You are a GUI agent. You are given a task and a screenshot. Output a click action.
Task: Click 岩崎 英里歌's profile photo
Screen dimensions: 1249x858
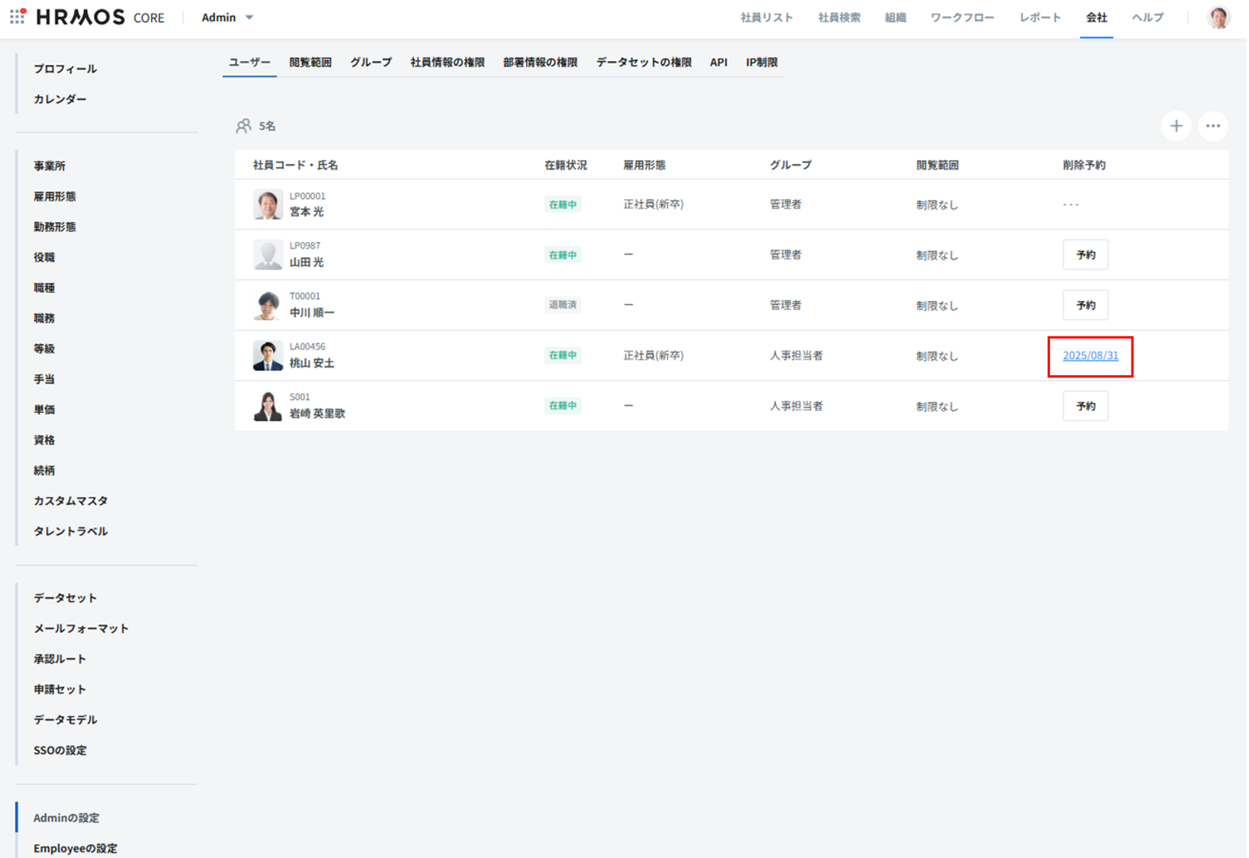coord(268,406)
